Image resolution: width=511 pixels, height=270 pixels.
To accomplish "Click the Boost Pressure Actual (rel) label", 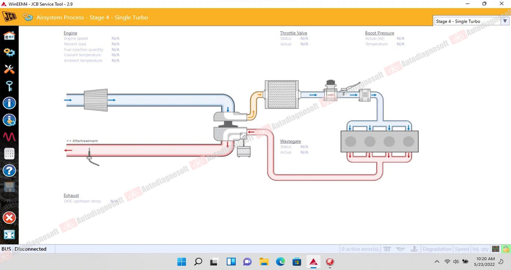I will [x=375, y=38].
